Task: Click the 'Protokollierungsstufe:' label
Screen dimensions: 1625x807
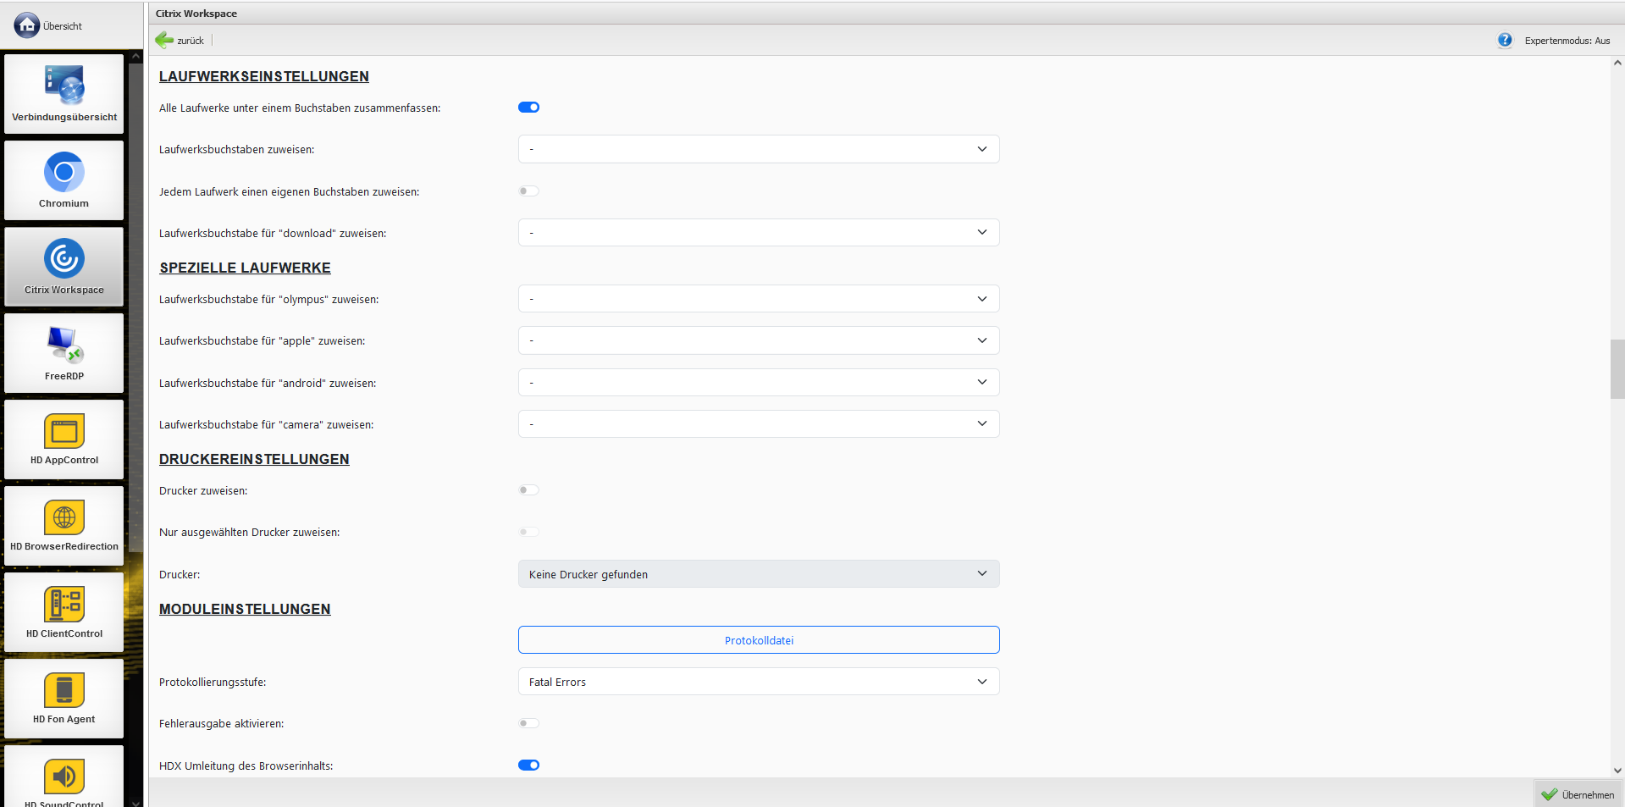Action: click(x=213, y=682)
